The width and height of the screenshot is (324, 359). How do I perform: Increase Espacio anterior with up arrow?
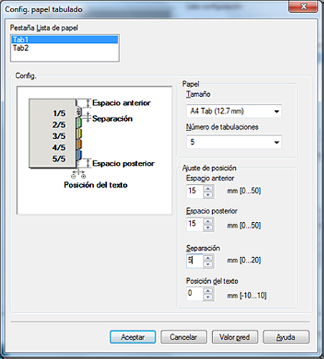pos(208,188)
